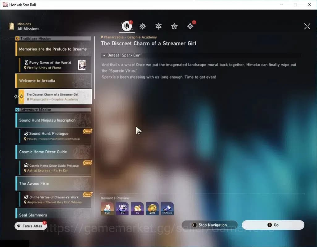Click the Fate's Atlas planet icon

coord(19,226)
